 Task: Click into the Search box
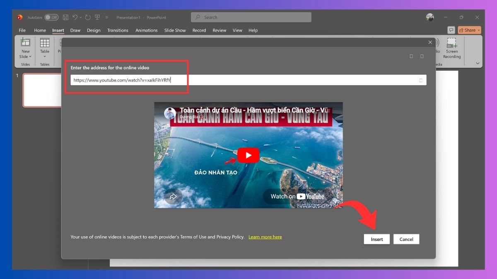(251, 17)
